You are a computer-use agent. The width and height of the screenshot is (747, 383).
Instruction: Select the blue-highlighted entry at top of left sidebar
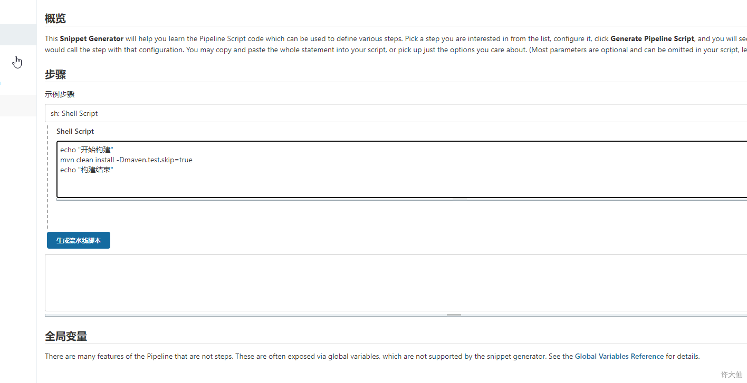point(18,34)
